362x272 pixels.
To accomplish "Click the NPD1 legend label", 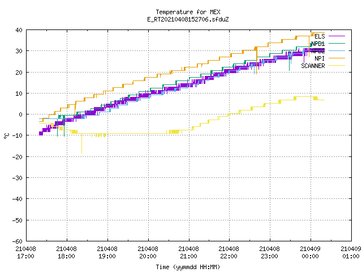I will (318, 44).
